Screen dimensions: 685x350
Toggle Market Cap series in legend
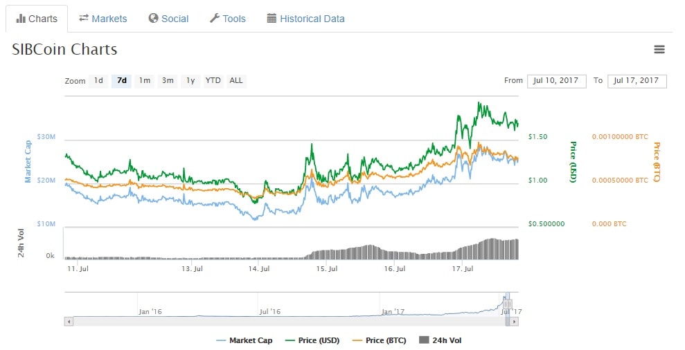pos(244,340)
